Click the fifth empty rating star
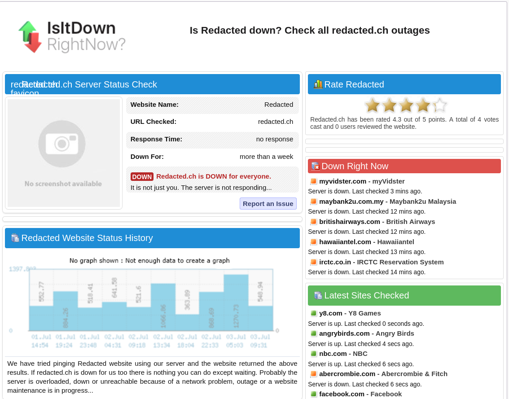This screenshot has height=399, width=509. tap(439, 105)
